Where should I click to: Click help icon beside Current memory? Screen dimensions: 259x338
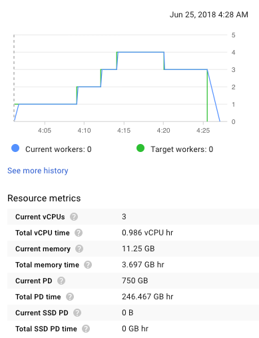79,249
